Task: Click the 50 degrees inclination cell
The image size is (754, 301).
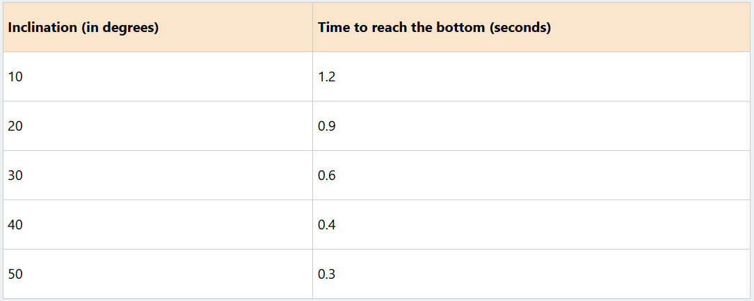Action: click(15, 275)
